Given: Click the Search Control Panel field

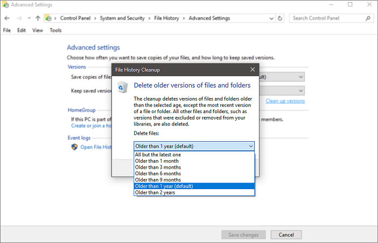Looking at the screenshot, I should coord(326,18).
